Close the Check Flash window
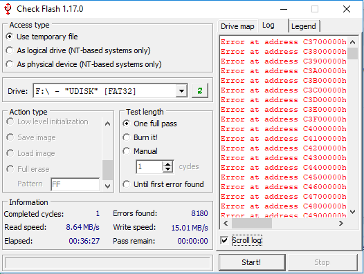The height and width of the screenshot is (274, 364). [347, 9]
